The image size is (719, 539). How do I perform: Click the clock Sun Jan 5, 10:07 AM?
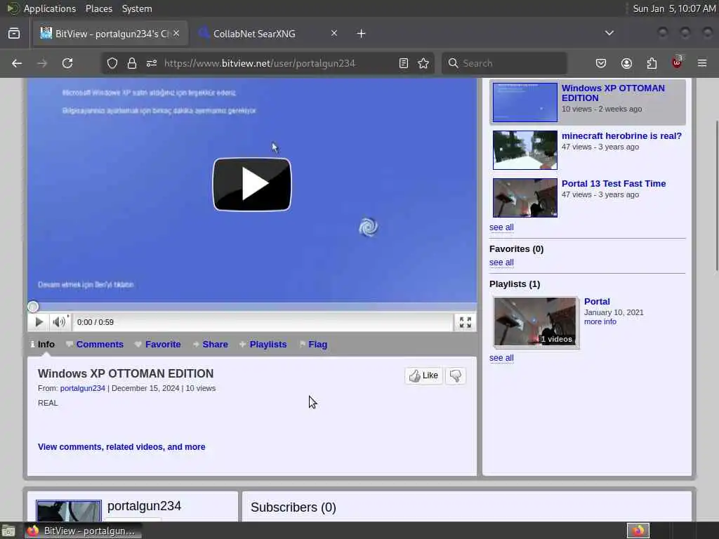click(x=674, y=8)
